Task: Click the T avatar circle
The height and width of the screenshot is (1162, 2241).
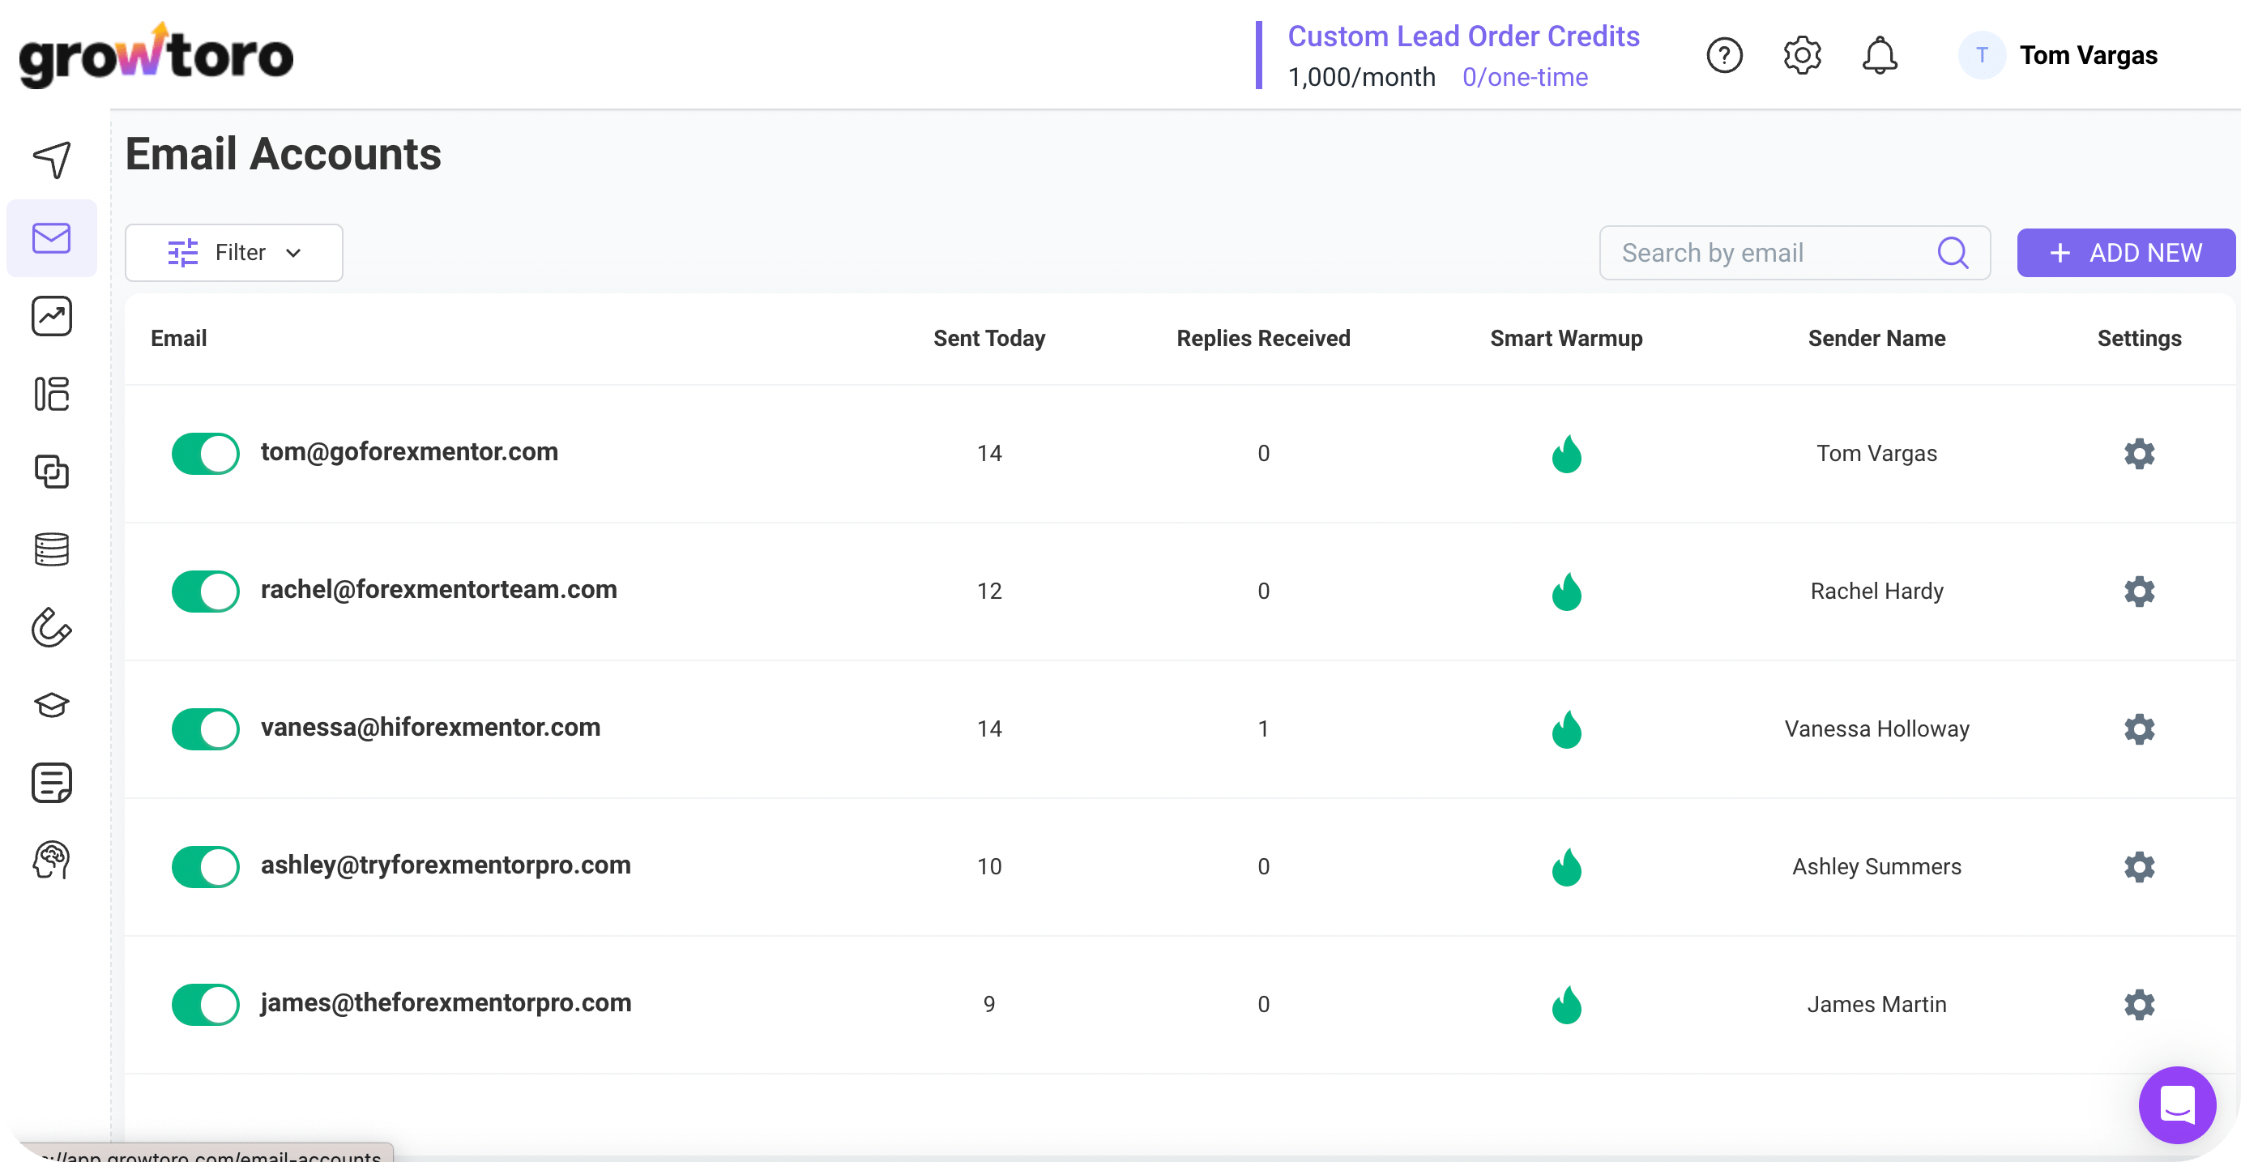Action: pos(1981,56)
